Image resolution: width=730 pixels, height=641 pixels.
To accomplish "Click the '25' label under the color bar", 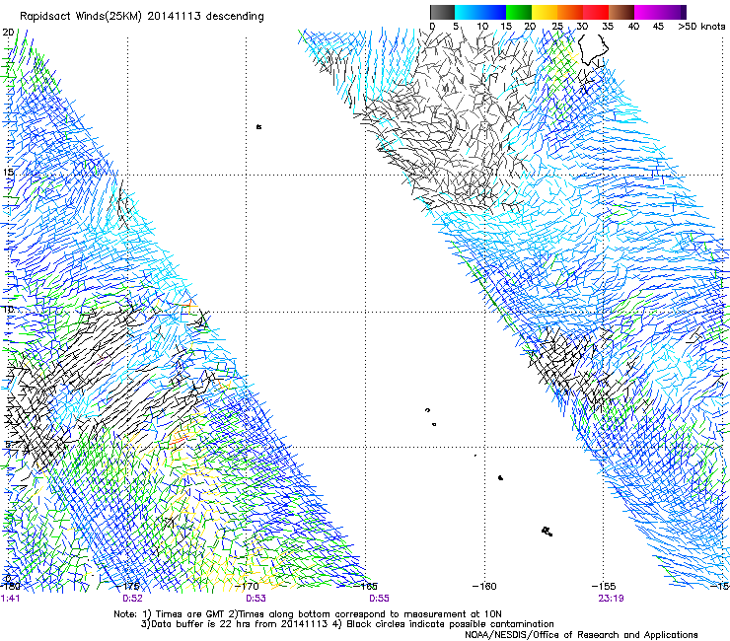I will (x=557, y=27).
